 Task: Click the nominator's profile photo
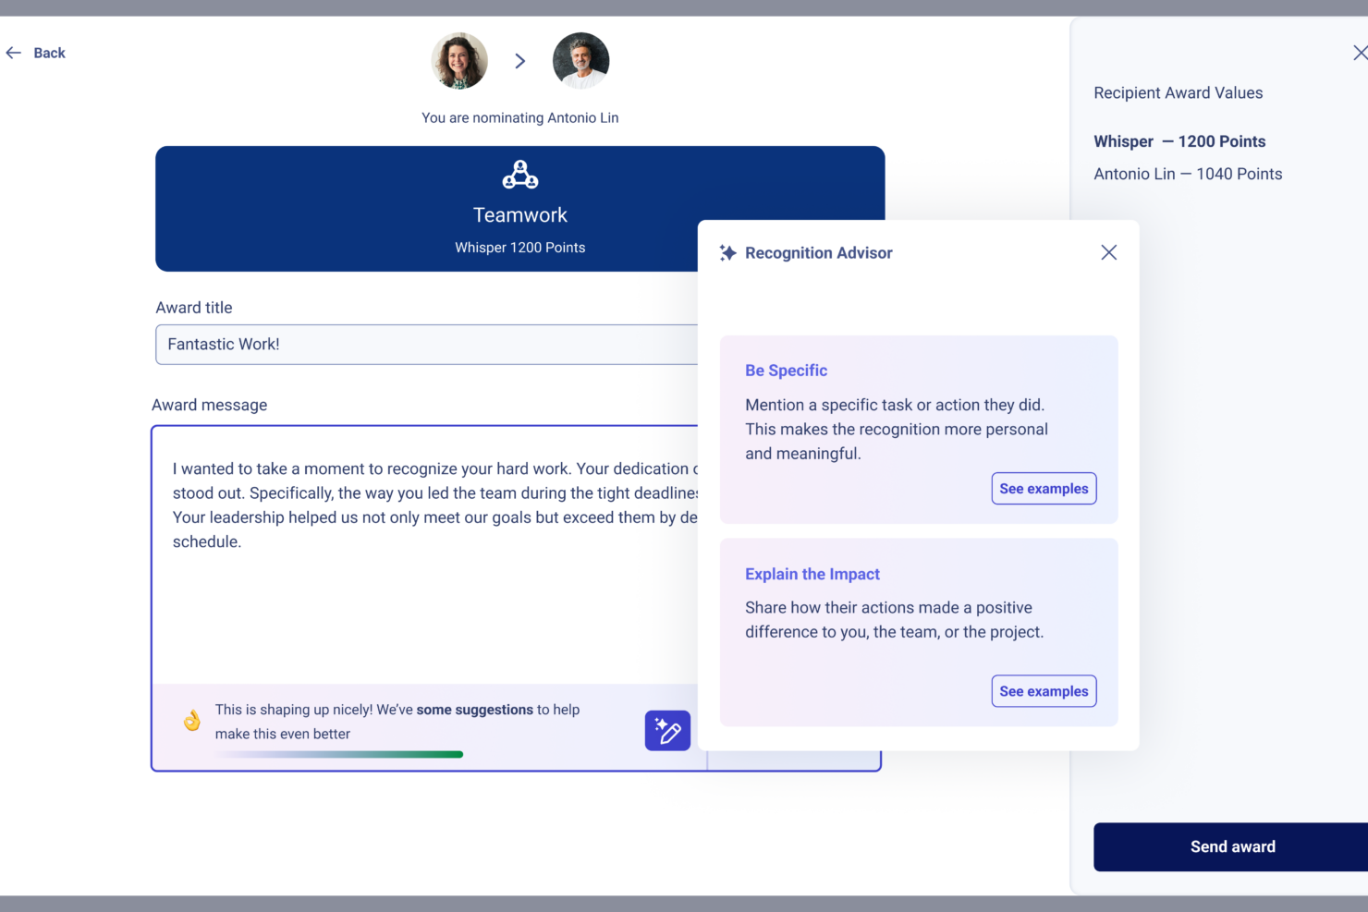point(459,61)
